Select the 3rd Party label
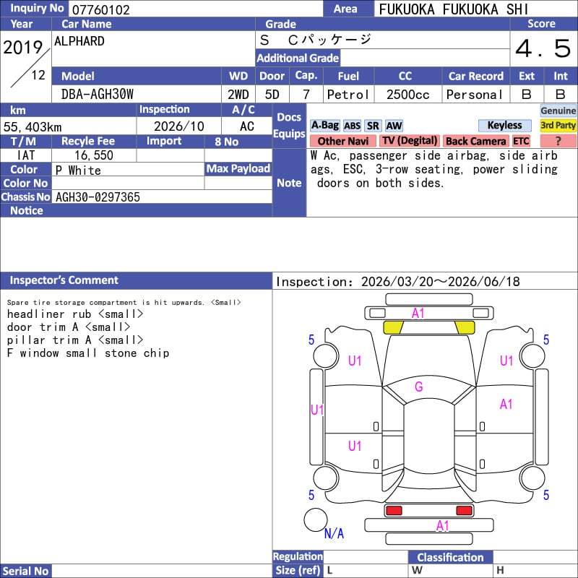 (558, 126)
